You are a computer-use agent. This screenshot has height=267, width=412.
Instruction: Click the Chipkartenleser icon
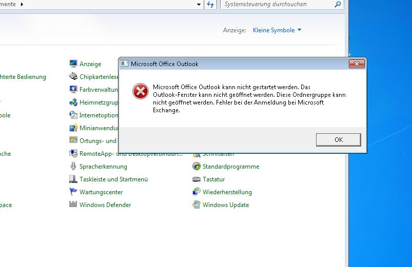click(73, 76)
